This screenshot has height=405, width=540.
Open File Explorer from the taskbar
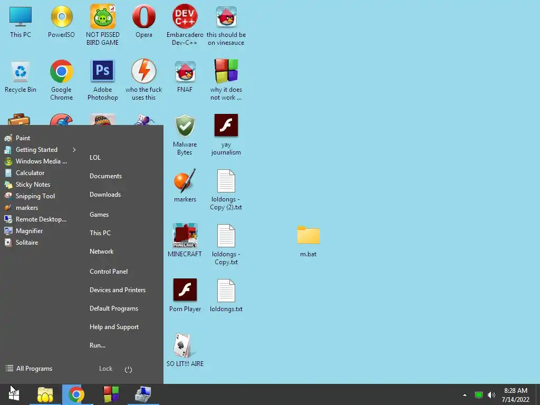pos(45,394)
